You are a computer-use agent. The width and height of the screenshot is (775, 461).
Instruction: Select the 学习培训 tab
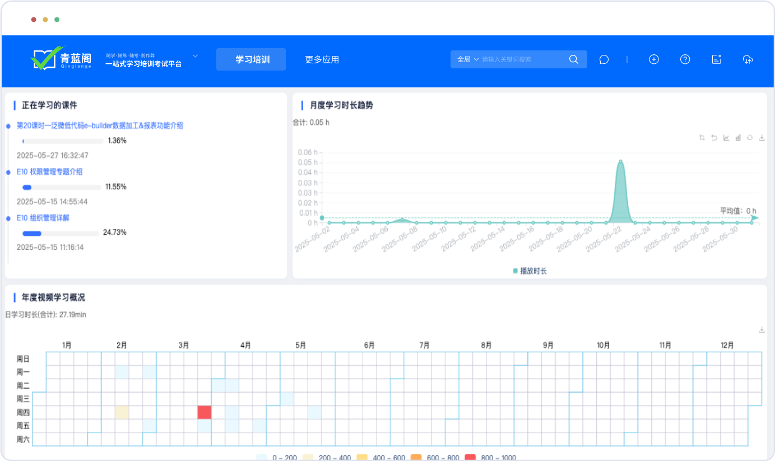coord(251,59)
